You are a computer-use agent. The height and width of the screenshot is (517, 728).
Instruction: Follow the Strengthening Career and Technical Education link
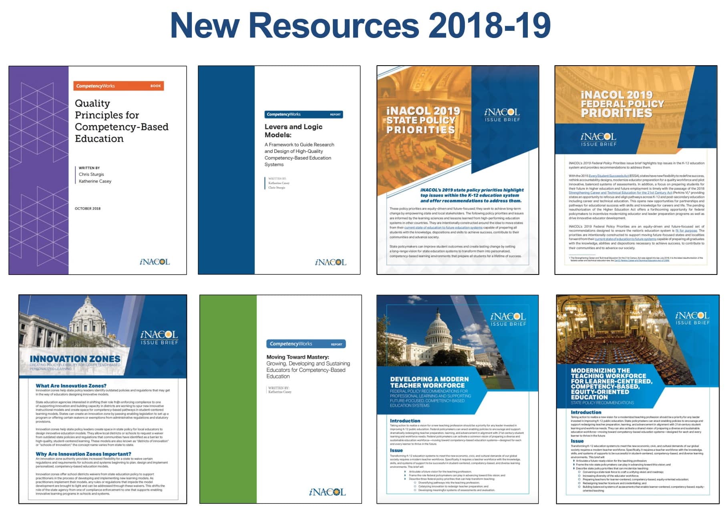(620, 192)
